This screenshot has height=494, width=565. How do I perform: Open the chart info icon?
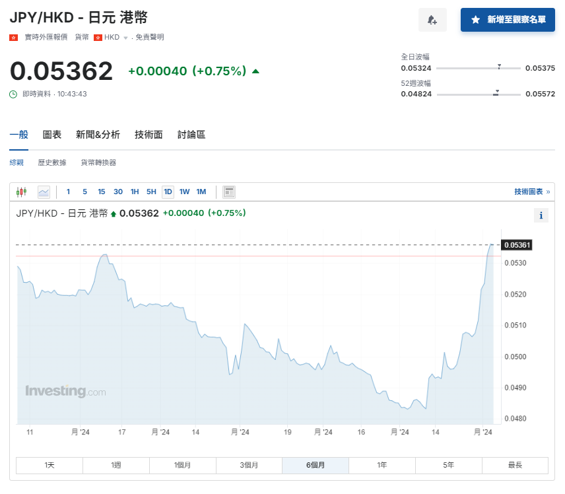[x=541, y=215]
